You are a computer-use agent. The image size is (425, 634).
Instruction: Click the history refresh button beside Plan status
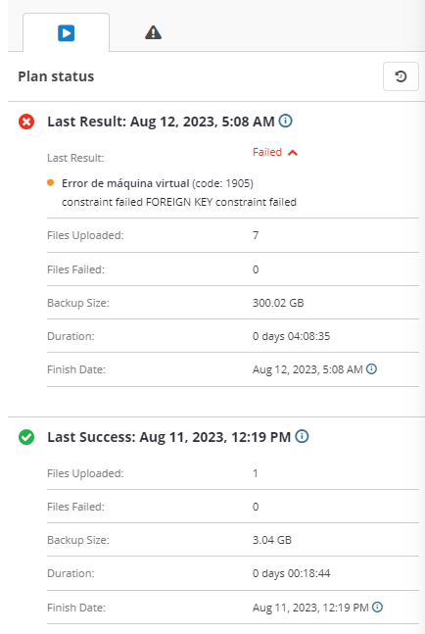[401, 76]
